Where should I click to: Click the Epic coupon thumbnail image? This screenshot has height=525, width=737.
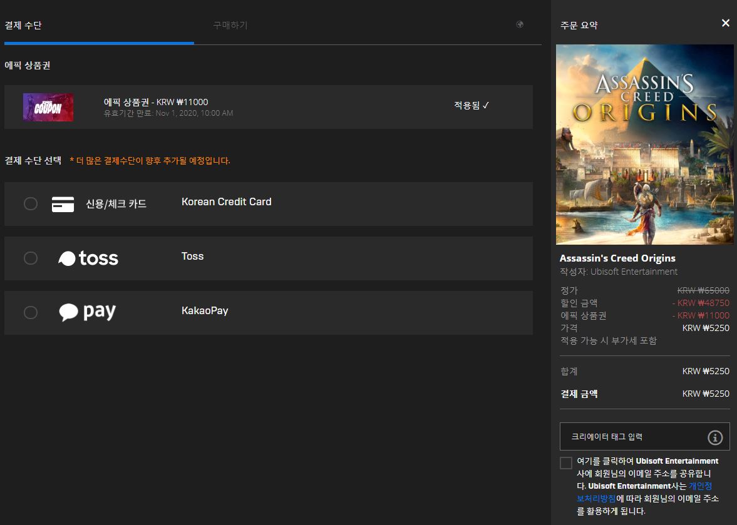[x=48, y=108]
